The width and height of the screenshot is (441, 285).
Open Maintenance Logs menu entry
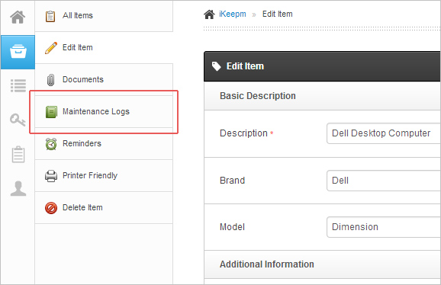point(104,112)
